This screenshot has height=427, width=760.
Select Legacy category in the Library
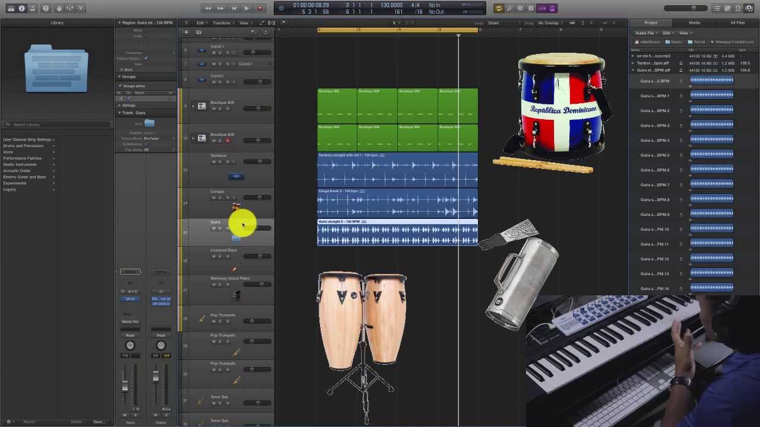point(9,189)
